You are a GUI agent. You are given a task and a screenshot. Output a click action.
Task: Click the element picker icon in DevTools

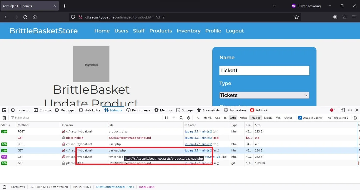pos(4,110)
